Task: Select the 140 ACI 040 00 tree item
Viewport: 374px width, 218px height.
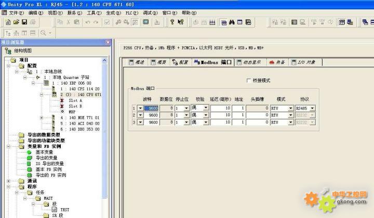Action: pyautogui.click(x=79, y=124)
